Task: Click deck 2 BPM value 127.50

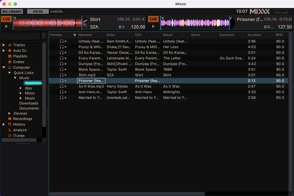Action: pyautogui.click(x=285, y=27)
